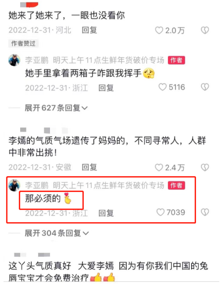The height and width of the screenshot is (284, 221).
Task: Dislike the 安徽 comment about 李嫣
Action: pyautogui.click(x=205, y=167)
